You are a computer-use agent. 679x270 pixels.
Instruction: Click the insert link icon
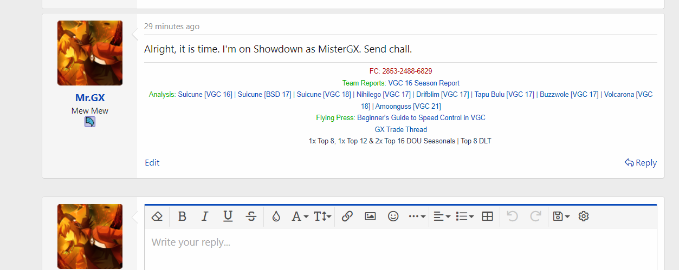(x=347, y=216)
